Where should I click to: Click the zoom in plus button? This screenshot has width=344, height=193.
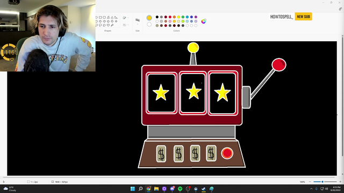pyautogui.click(x=340, y=182)
